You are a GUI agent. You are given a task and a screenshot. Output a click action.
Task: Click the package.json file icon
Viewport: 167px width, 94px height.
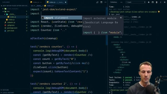pos(5,28)
